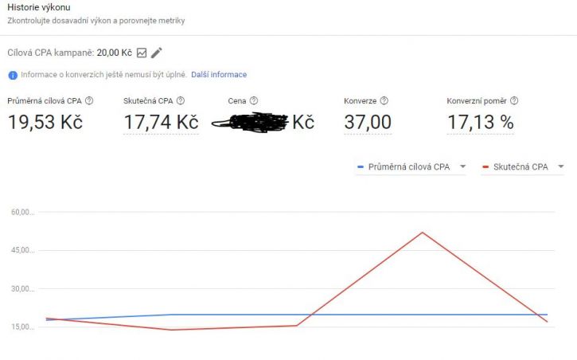This screenshot has width=577, height=360.
Task: Click the Historie výkonu heading
Action: click(x=39, y=7)
